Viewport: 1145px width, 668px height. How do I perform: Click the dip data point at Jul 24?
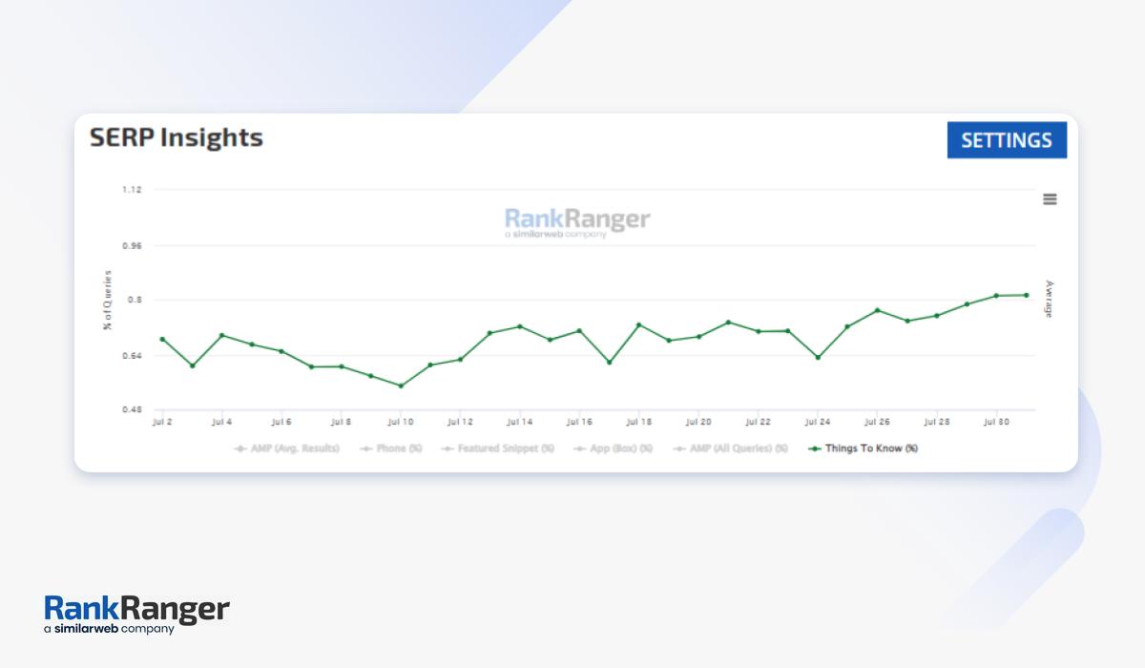[x=818, y=358]
